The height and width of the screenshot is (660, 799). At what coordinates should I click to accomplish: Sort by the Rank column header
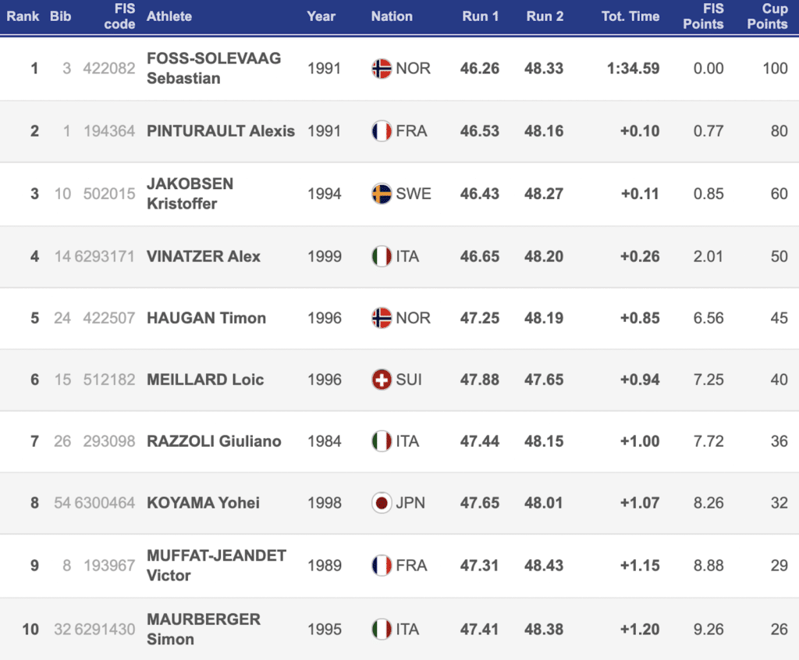[23, 16]
